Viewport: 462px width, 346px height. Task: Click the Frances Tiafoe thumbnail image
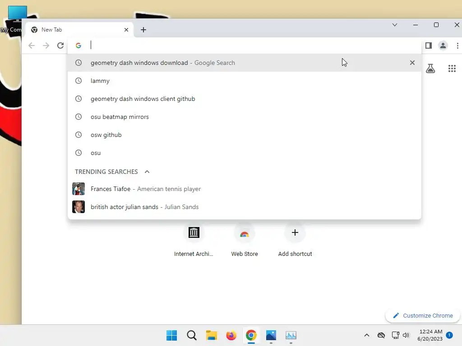point(79,189)
